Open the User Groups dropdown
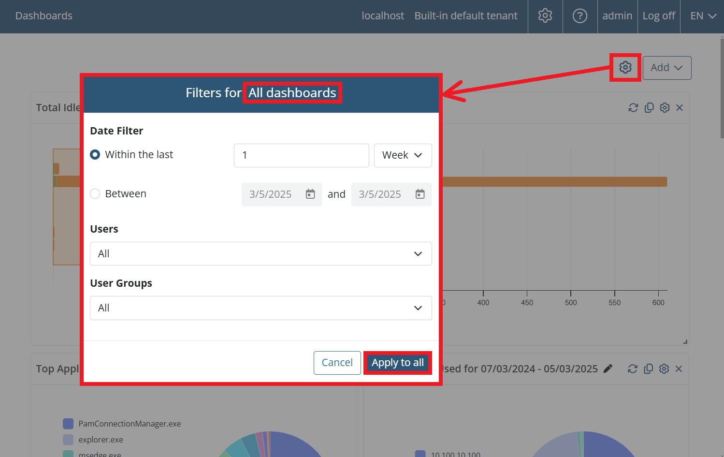Screen dimensions: 724x457 coord(261,308)
